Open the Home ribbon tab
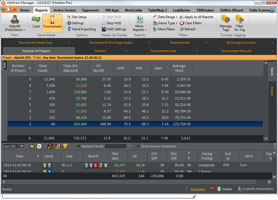The width and height of the screenshot is (278, 200). click(x=25, y=10)
